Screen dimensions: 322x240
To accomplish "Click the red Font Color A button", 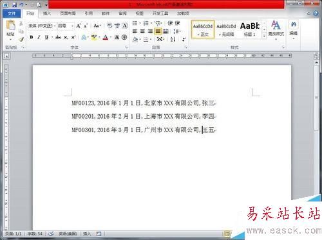I will tap(106, 37).
